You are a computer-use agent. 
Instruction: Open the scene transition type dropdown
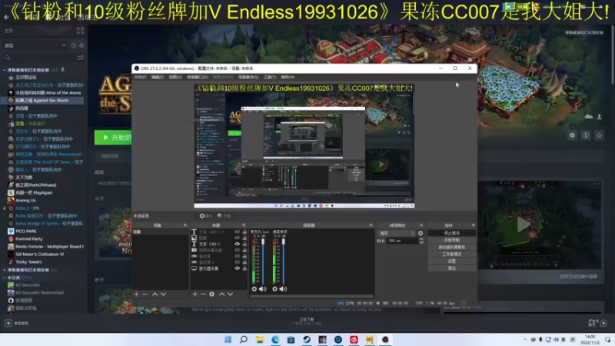coord(397,233)
